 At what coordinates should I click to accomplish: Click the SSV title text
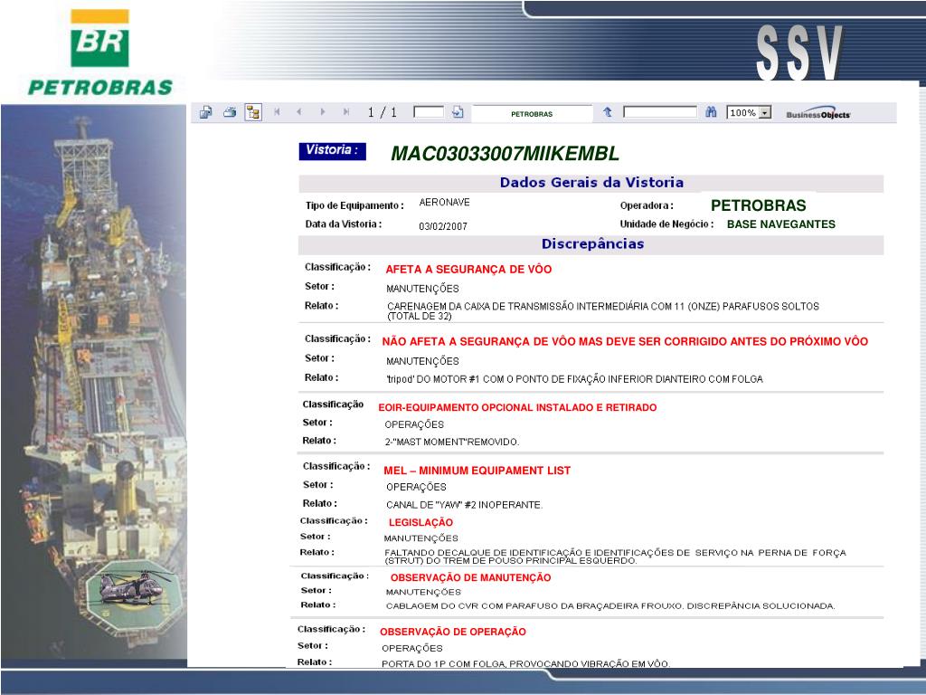(x=799, y=52)
